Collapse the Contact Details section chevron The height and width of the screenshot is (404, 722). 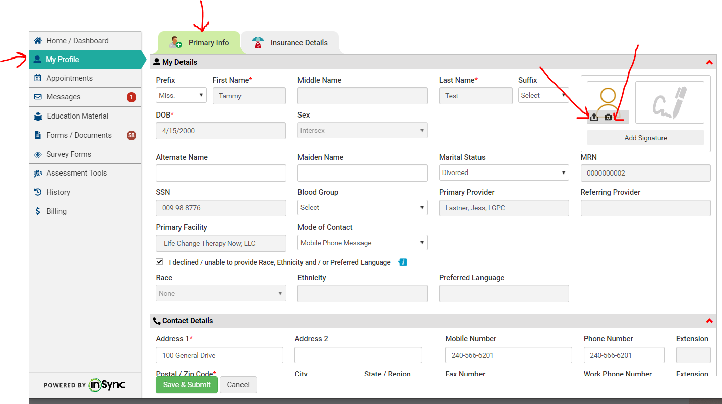pyautogui.click(x=709, y=321)
